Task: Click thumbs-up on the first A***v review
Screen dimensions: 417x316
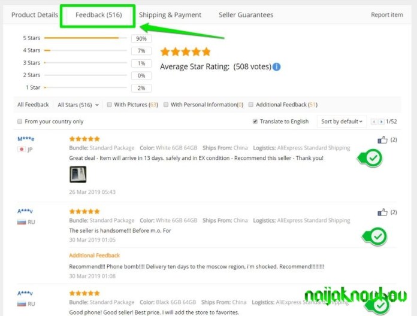Action: pyautogui.click(x=382, y=212)
